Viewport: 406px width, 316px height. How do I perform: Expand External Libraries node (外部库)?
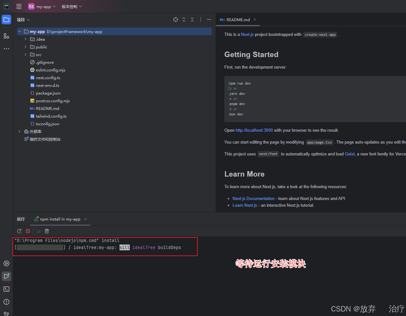pos(20,131)
